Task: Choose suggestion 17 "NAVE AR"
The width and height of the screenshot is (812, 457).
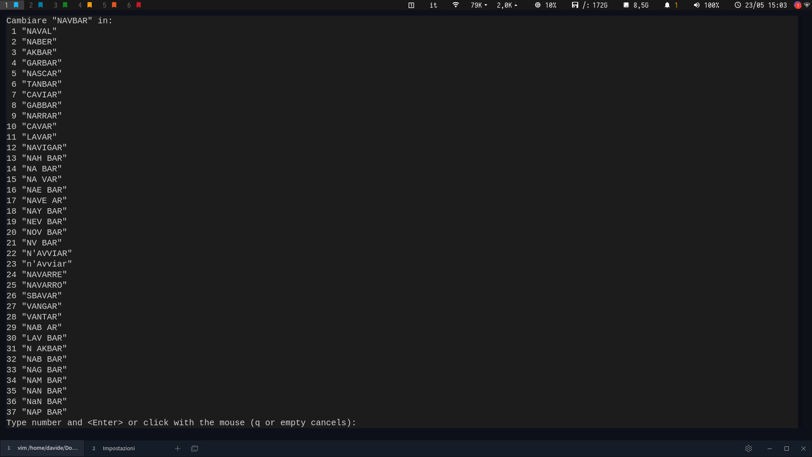Action: pyautogui.click(x=37, y=201)
